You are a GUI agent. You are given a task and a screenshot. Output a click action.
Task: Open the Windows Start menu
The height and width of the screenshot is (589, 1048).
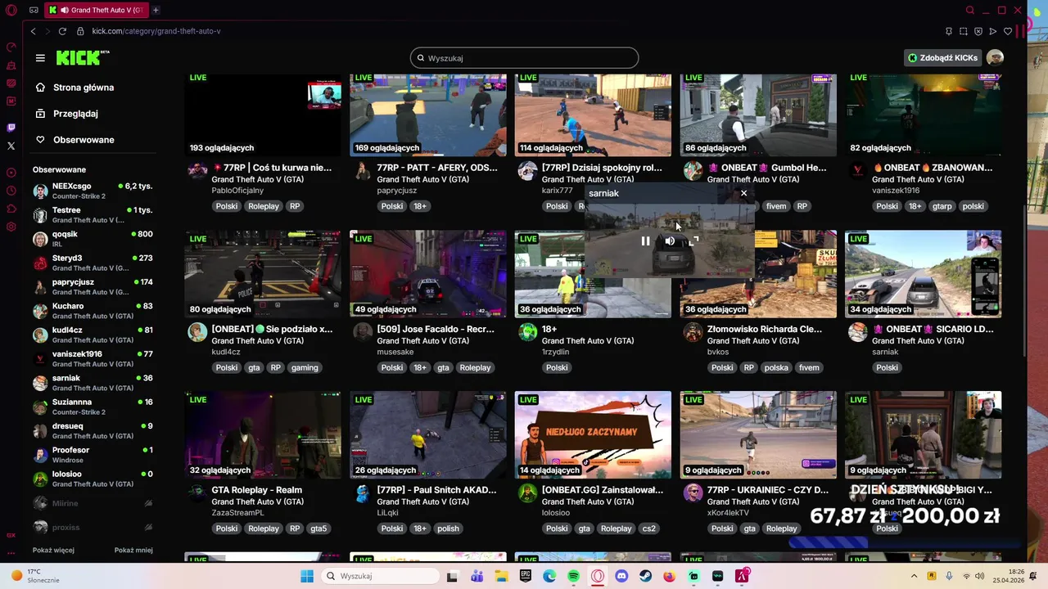(307, 576)
